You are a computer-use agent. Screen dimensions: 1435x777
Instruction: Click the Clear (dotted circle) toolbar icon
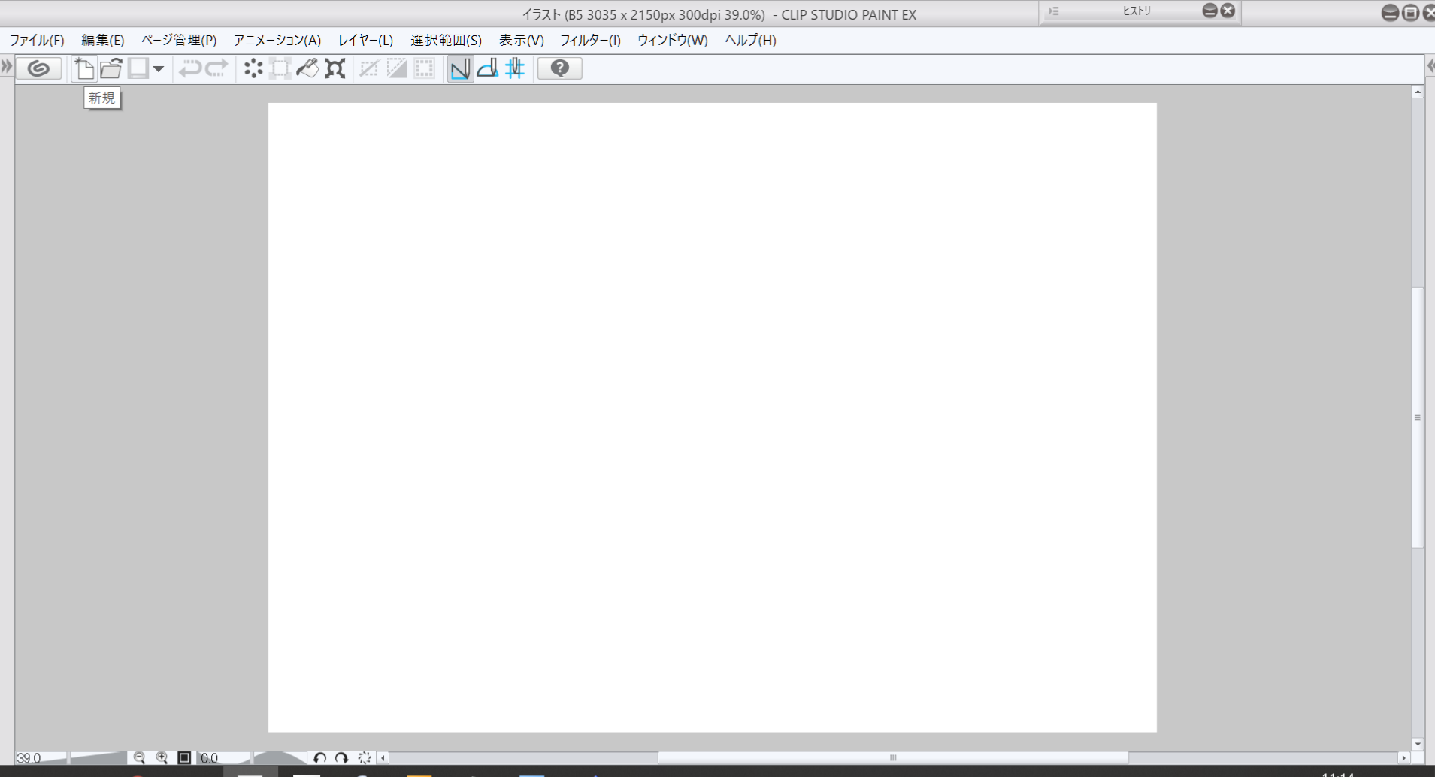pos(253,68)
